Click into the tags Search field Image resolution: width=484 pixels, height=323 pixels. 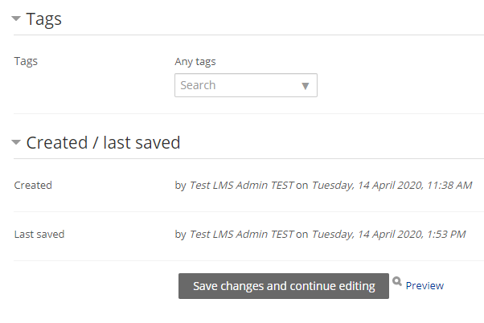click(246, 85)
